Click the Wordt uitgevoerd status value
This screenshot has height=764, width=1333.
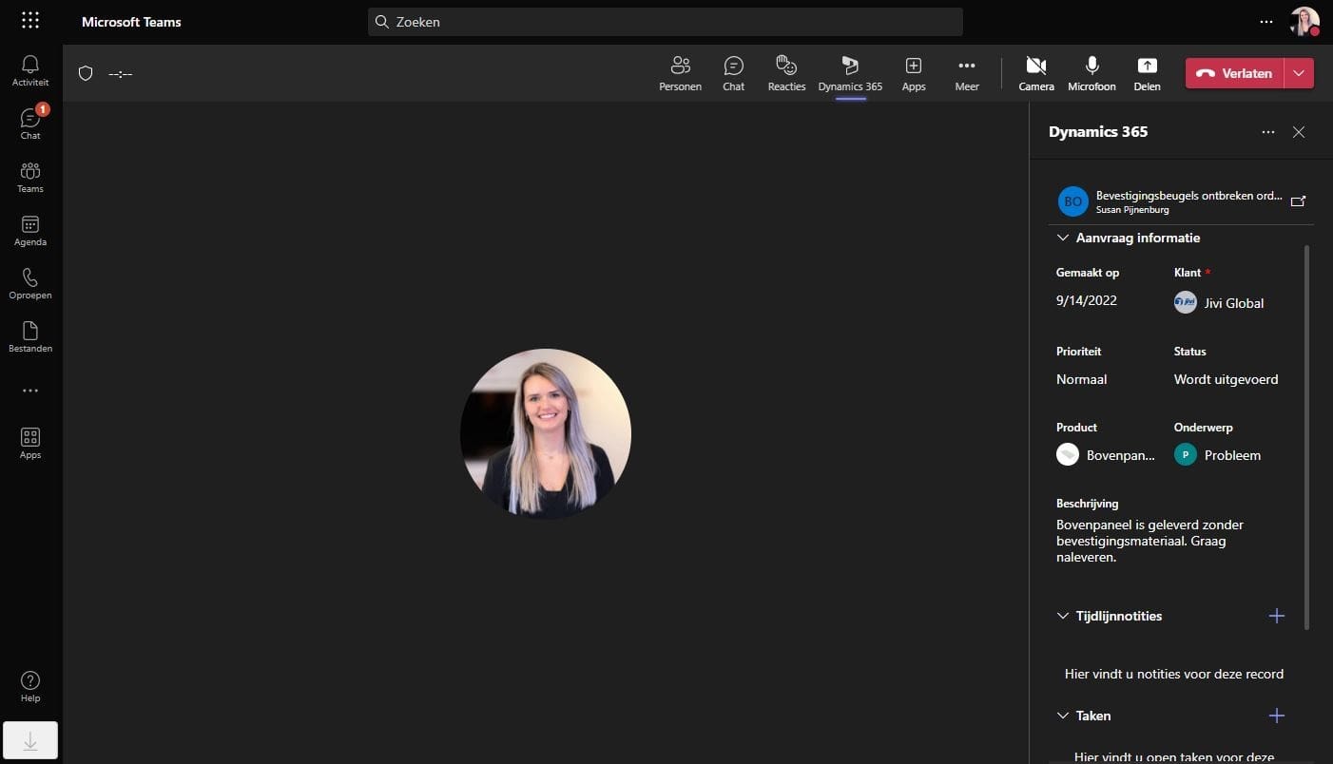(1227, 379)
